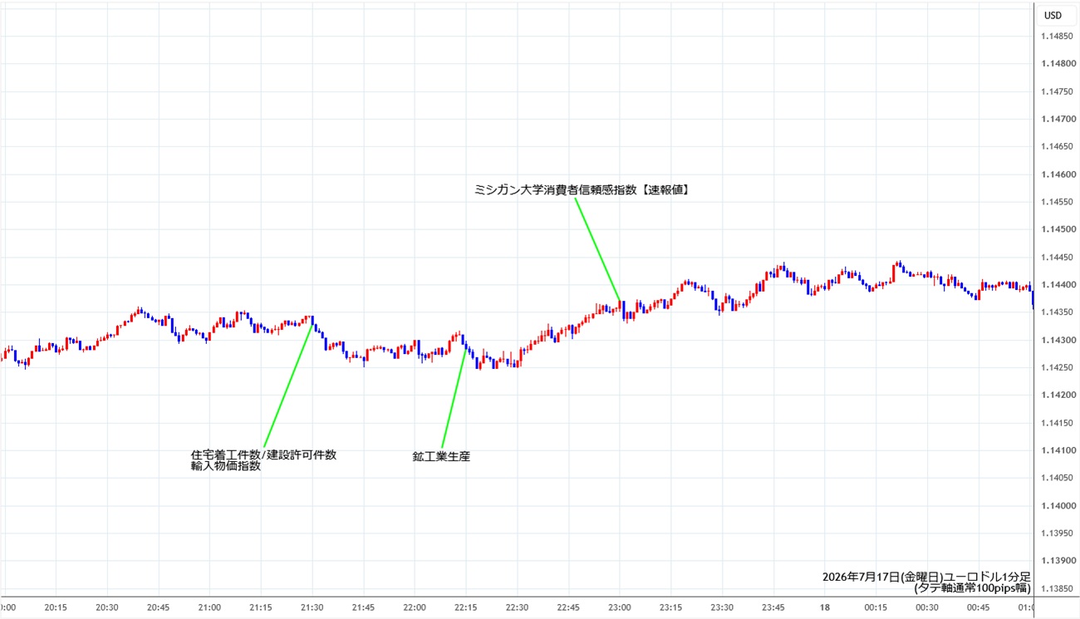The height and width of the screenshot is (619, 1080).
Task: Click the 22:45 time axis label
Action: point(568,607)
